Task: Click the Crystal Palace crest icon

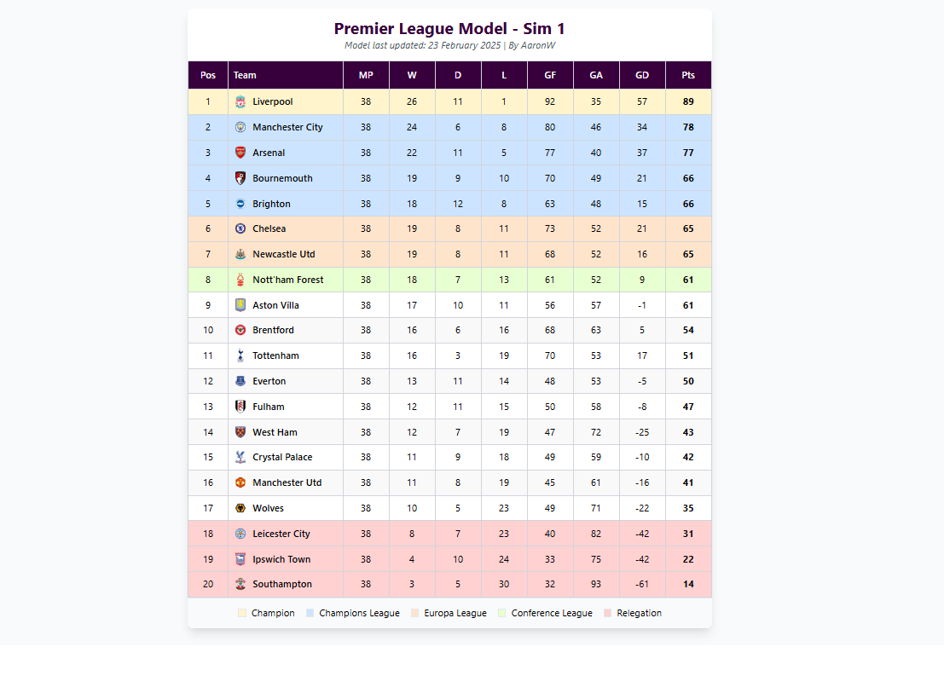Action: (x=240, y=457)
